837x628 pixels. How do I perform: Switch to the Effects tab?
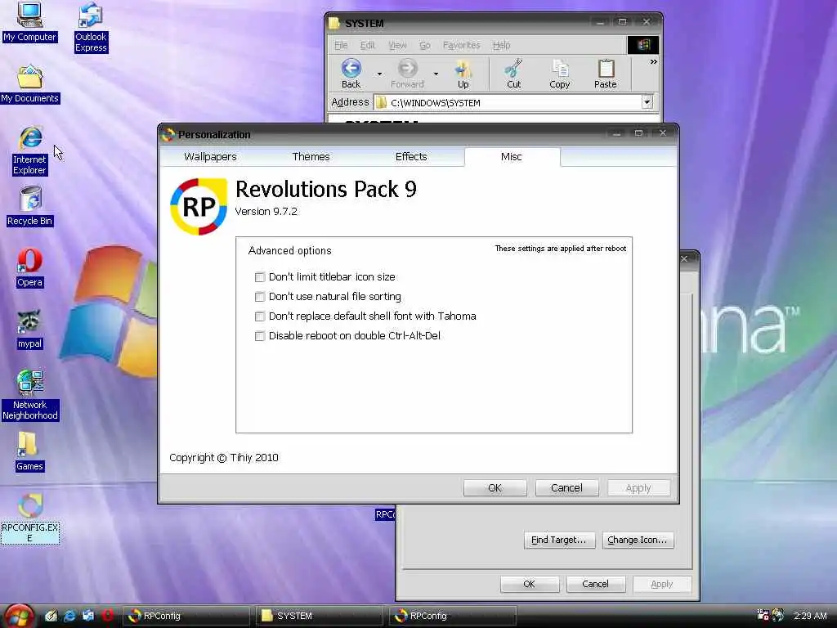411,156
